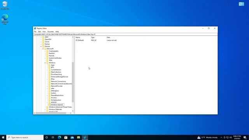Click the Windows Search key rename box
Screen dimensions: 249x140
[57, 105]
